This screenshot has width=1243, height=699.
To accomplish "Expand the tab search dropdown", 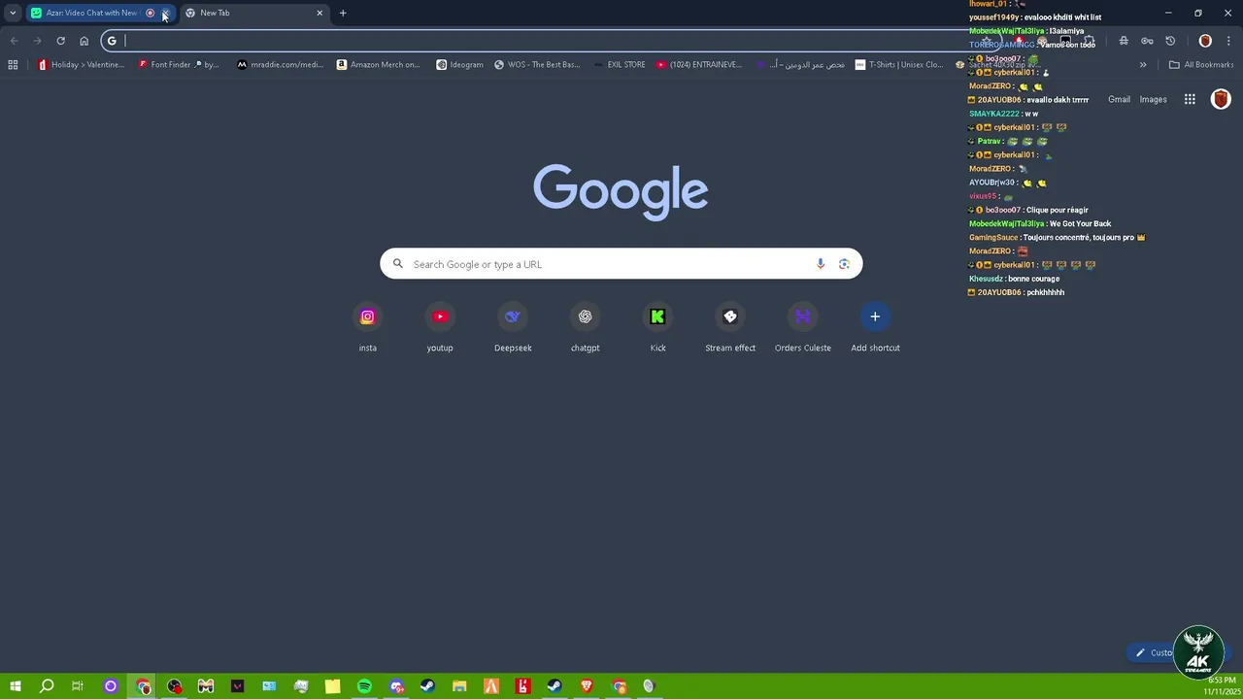I will (x=13, y=13).
